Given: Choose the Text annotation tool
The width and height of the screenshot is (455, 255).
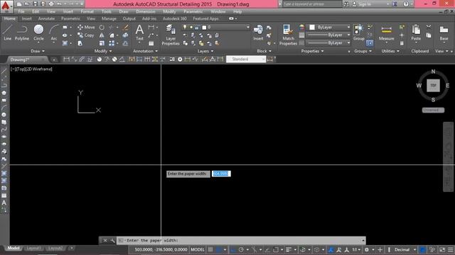Looking at the screenshot, I should tap(139, 33).
